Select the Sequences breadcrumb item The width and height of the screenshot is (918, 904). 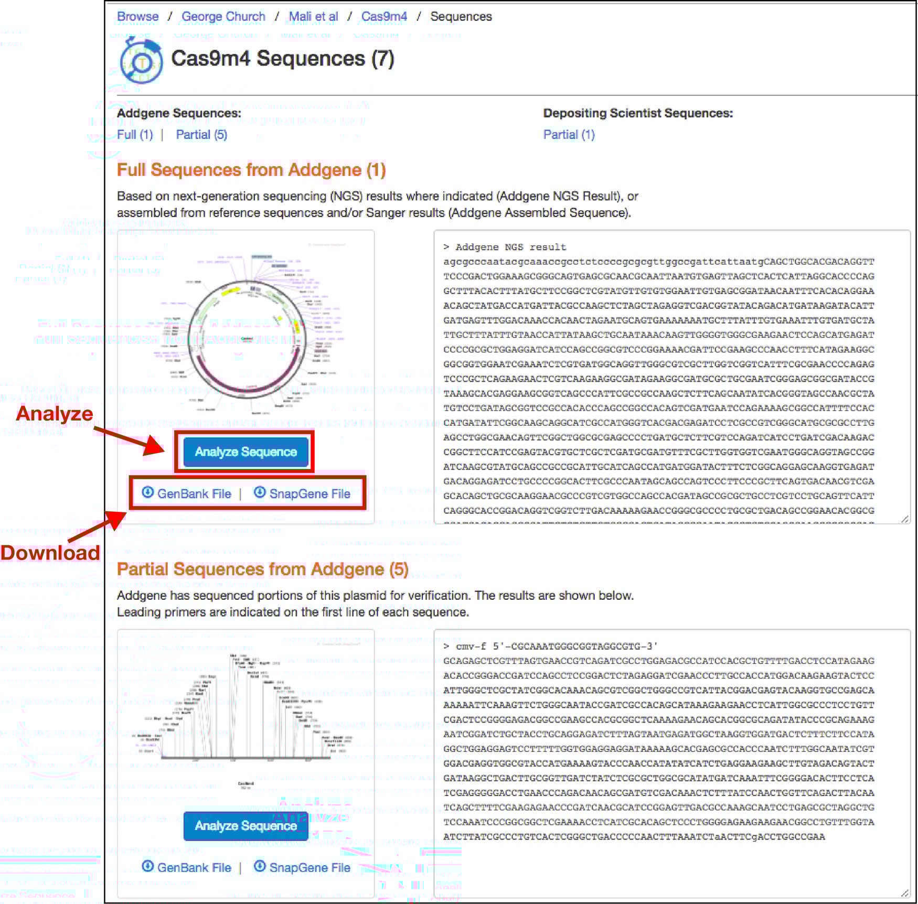[460, 16]
